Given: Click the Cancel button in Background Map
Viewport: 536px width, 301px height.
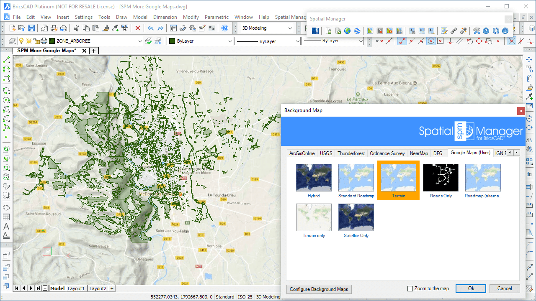Looking at the screenshot, I should click(505, 288).
